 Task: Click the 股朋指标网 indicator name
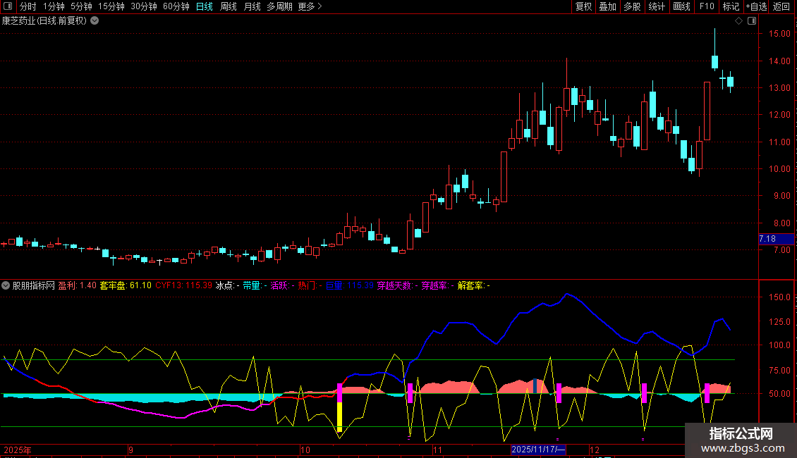(34, 285)
